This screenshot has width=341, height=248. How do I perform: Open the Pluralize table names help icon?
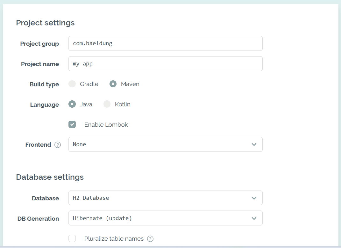pyautogui.click(x=150, y=239)
